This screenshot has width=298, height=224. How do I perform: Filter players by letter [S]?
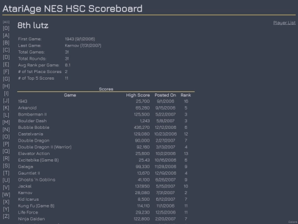coord(6,166)
